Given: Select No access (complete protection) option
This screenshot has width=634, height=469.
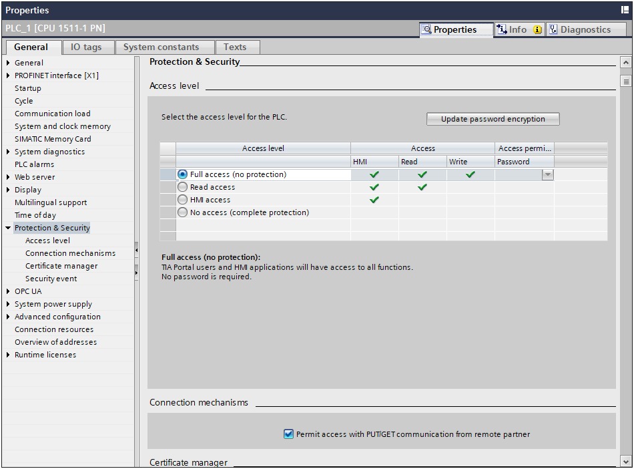Looking at the screenshot, I should pos(182,212).
